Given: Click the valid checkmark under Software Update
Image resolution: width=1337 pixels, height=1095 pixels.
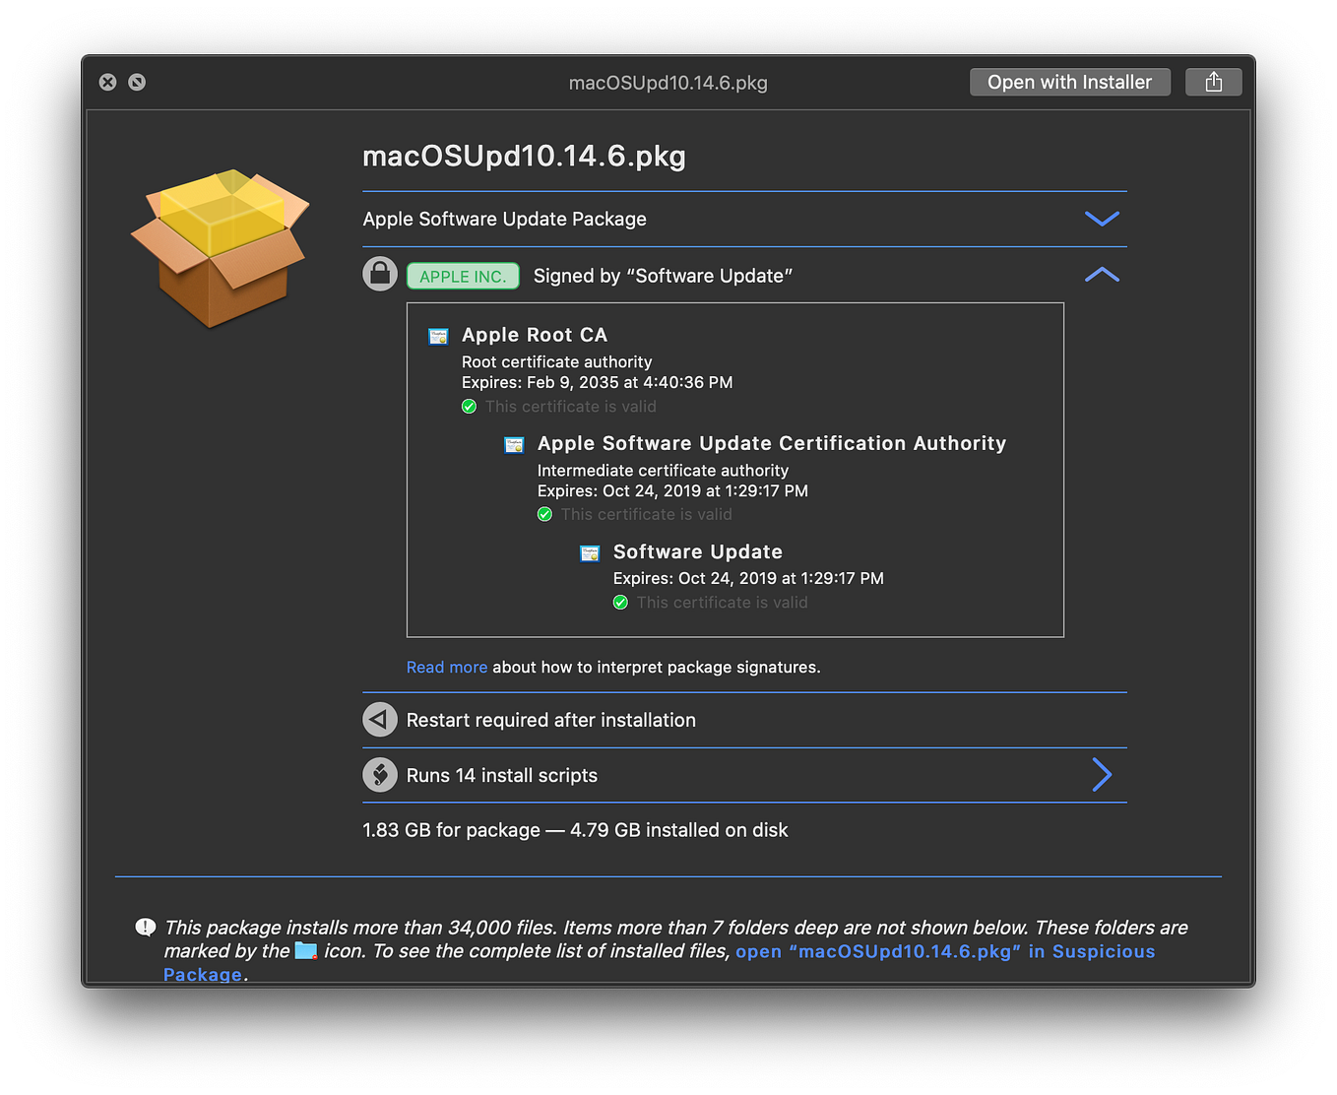Looking at the screenshot, I should click(621, 602).
